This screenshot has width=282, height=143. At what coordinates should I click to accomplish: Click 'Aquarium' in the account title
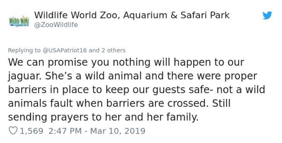tap(145, 16)
